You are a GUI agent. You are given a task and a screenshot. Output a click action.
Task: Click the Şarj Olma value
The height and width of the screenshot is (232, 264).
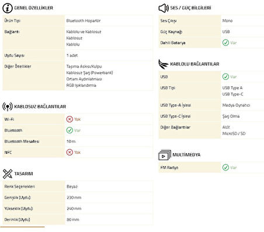[x=231, y=116]
